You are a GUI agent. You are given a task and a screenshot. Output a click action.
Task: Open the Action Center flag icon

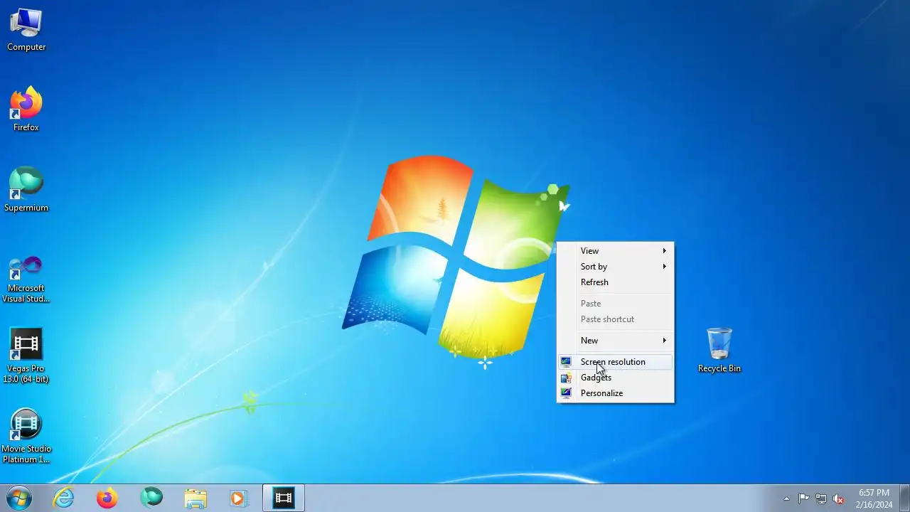click(x=803, y=498)
